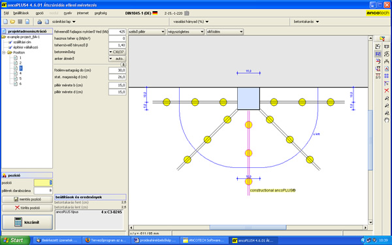Open the nyelv menu

pos(68,13)
